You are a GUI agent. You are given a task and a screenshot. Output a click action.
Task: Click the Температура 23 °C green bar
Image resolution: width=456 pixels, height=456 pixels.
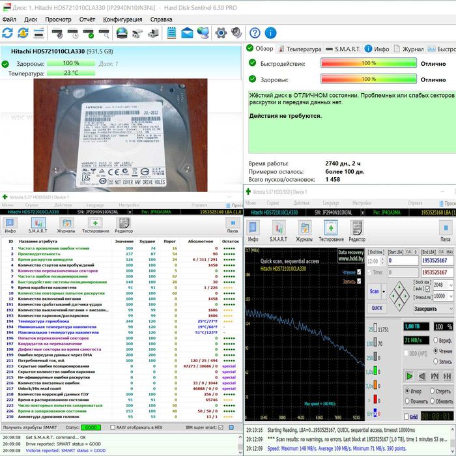(71, 73)
